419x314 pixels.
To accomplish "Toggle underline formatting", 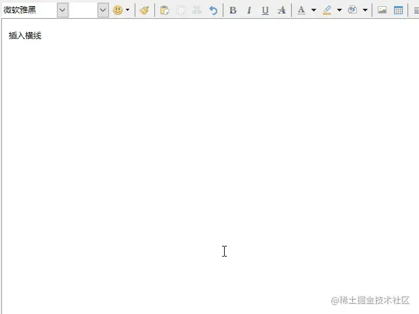I will click(x=265, y=10).
